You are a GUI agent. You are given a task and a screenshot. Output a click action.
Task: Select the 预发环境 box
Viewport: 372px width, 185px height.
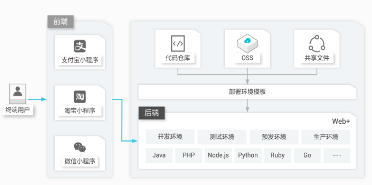point(274,137)
